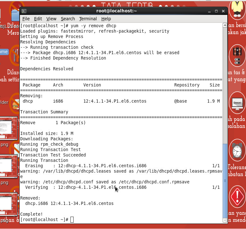Click 'Running rpm_check_debug' line
246x229 pixels.
click(49, 144)
